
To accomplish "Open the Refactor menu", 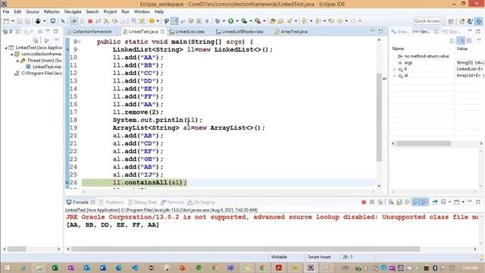I will click(52, 12).
